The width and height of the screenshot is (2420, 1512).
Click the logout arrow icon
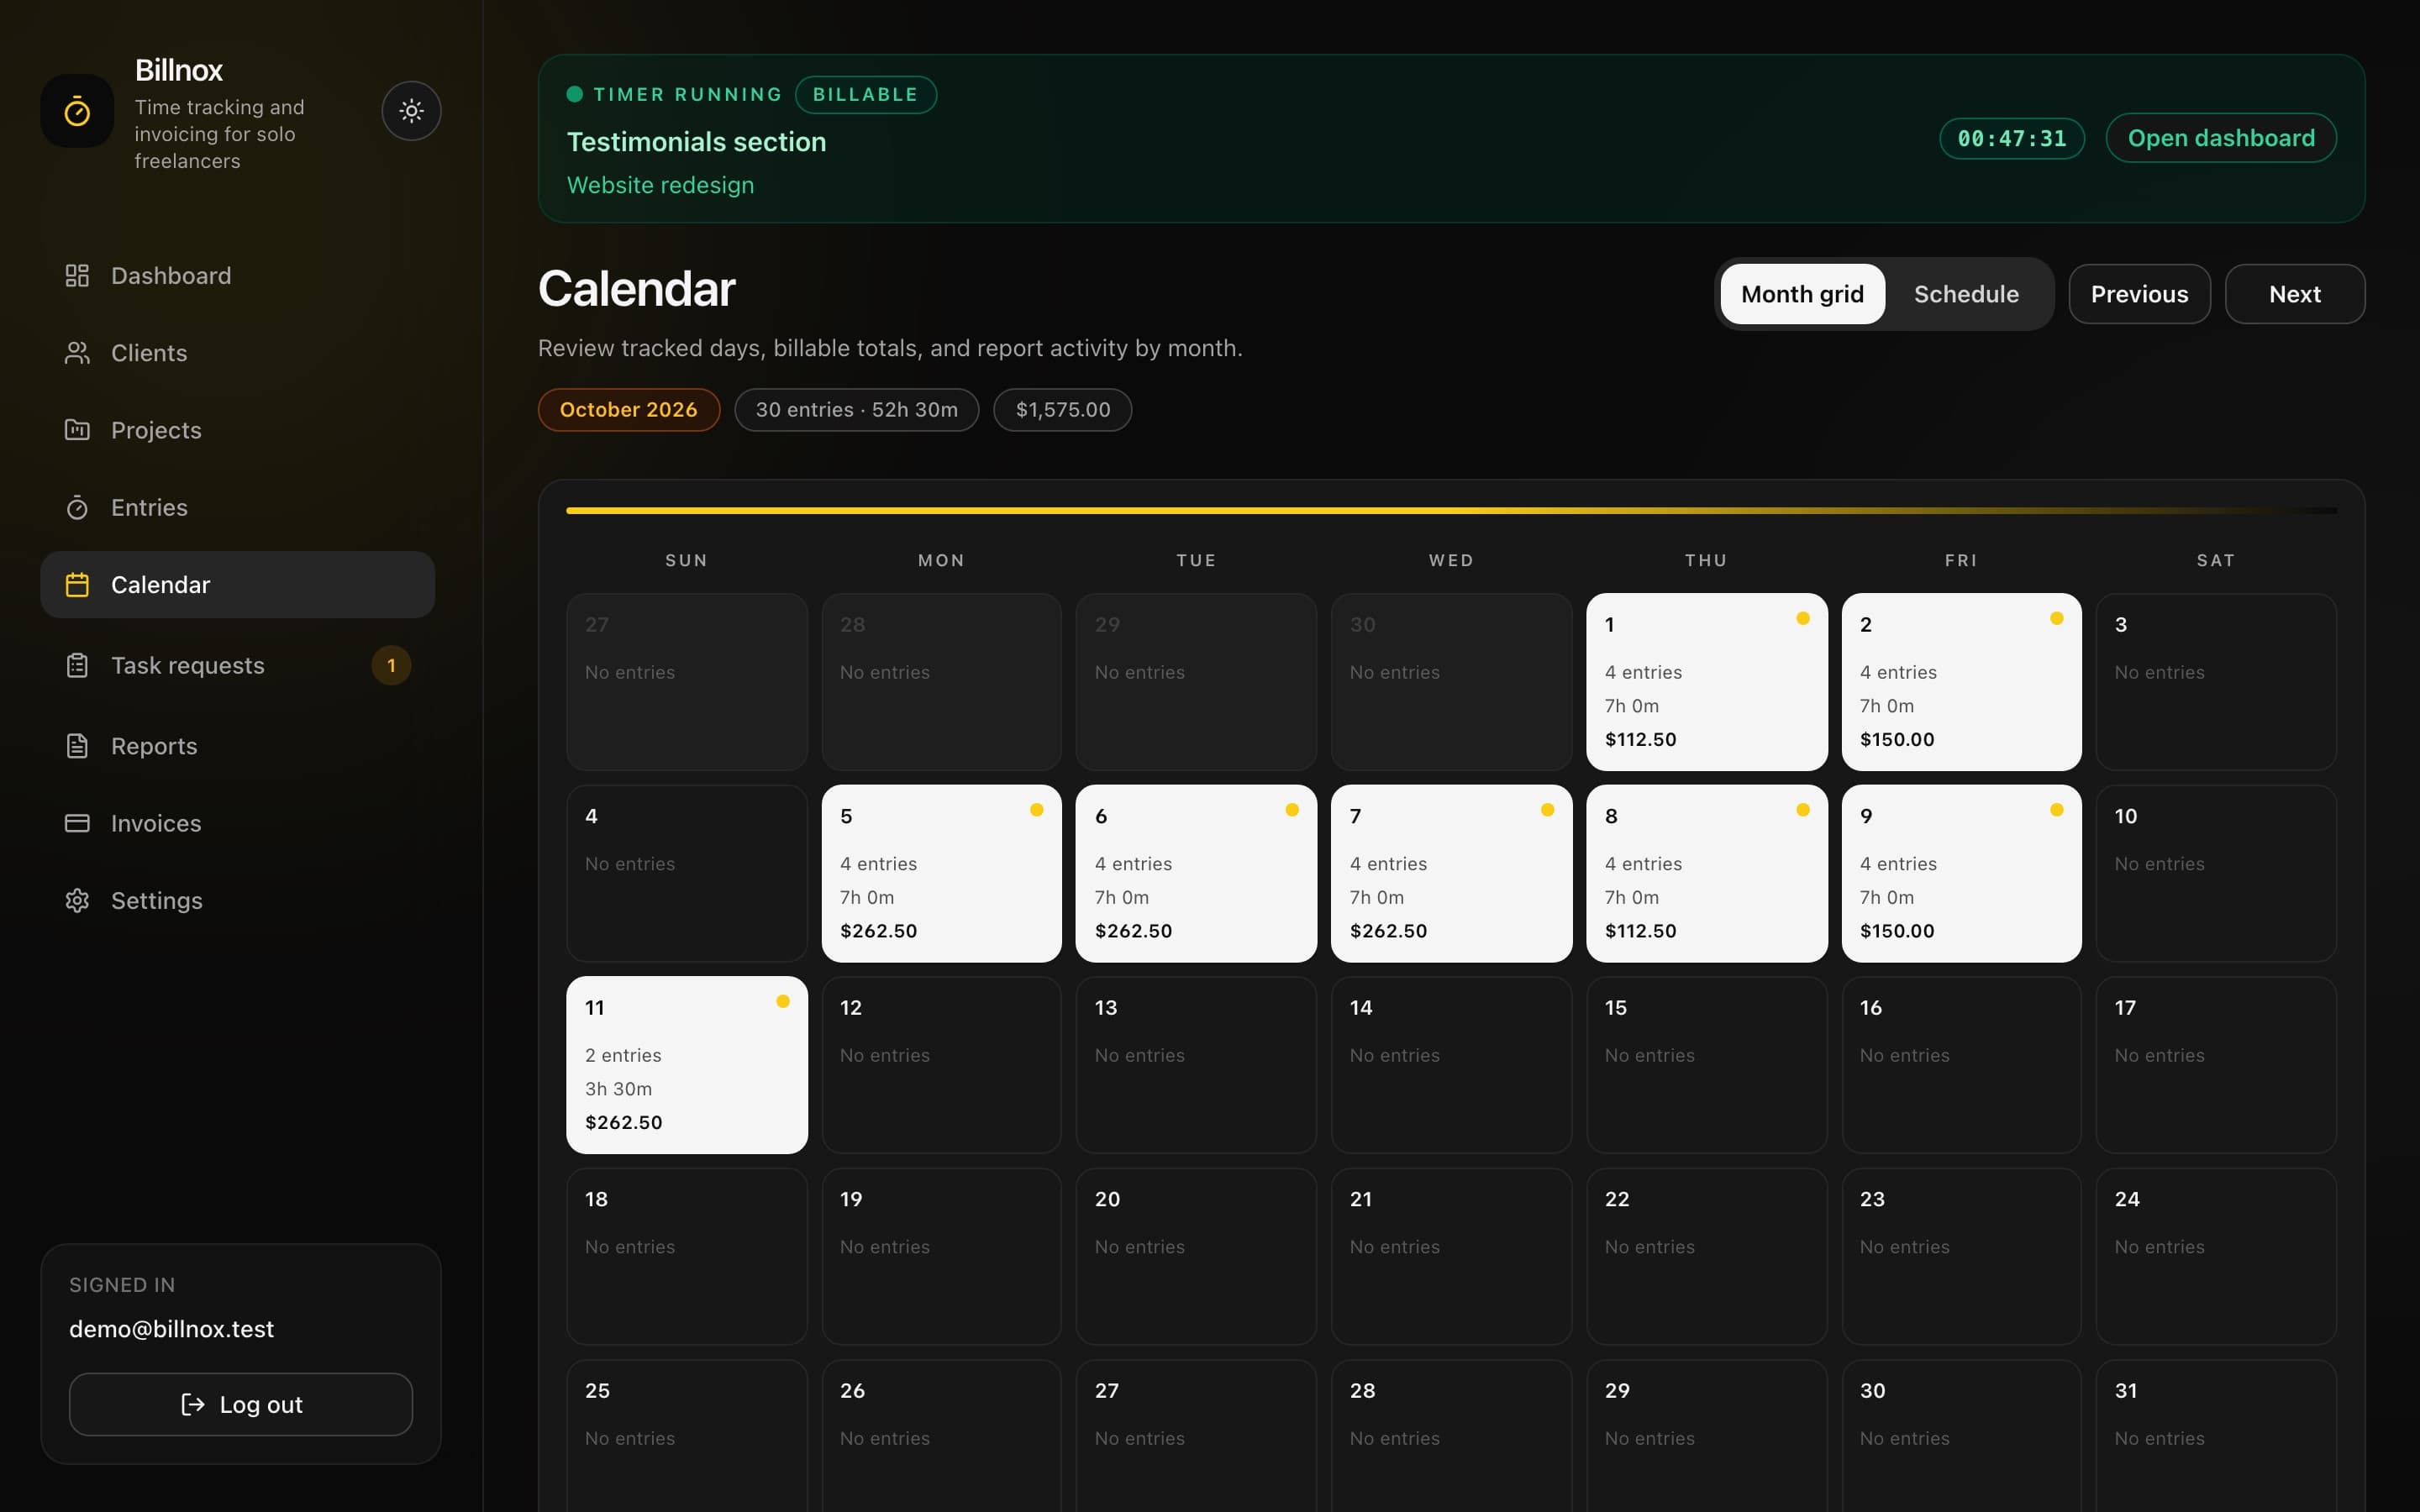[193, 1405]
